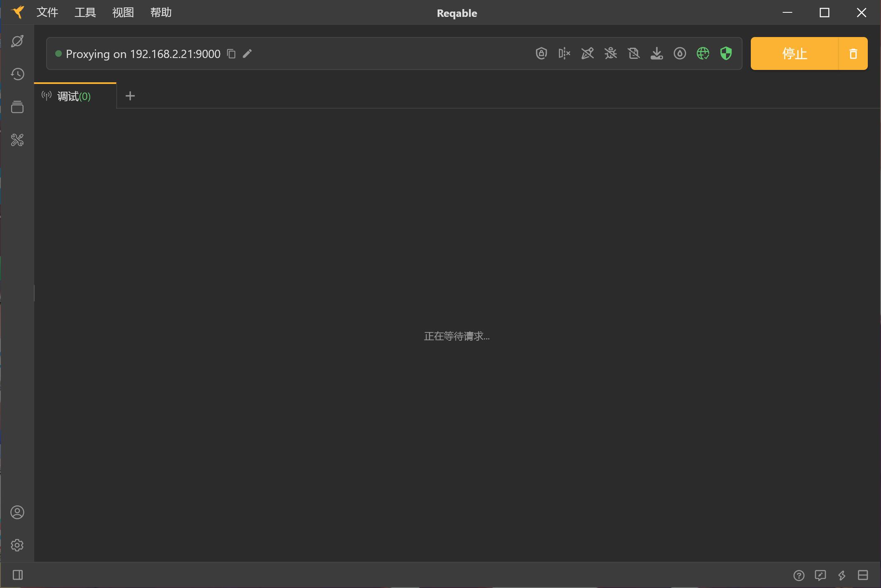Toggle the crossed-out script icon in the toolbar

[633, 53]
